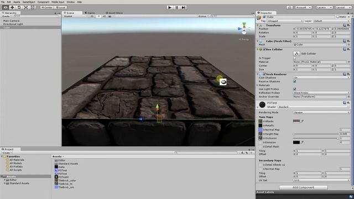Start Play mode
Image resolution: width=354 pixels, height=199 pixels.
tap(170, 7)
